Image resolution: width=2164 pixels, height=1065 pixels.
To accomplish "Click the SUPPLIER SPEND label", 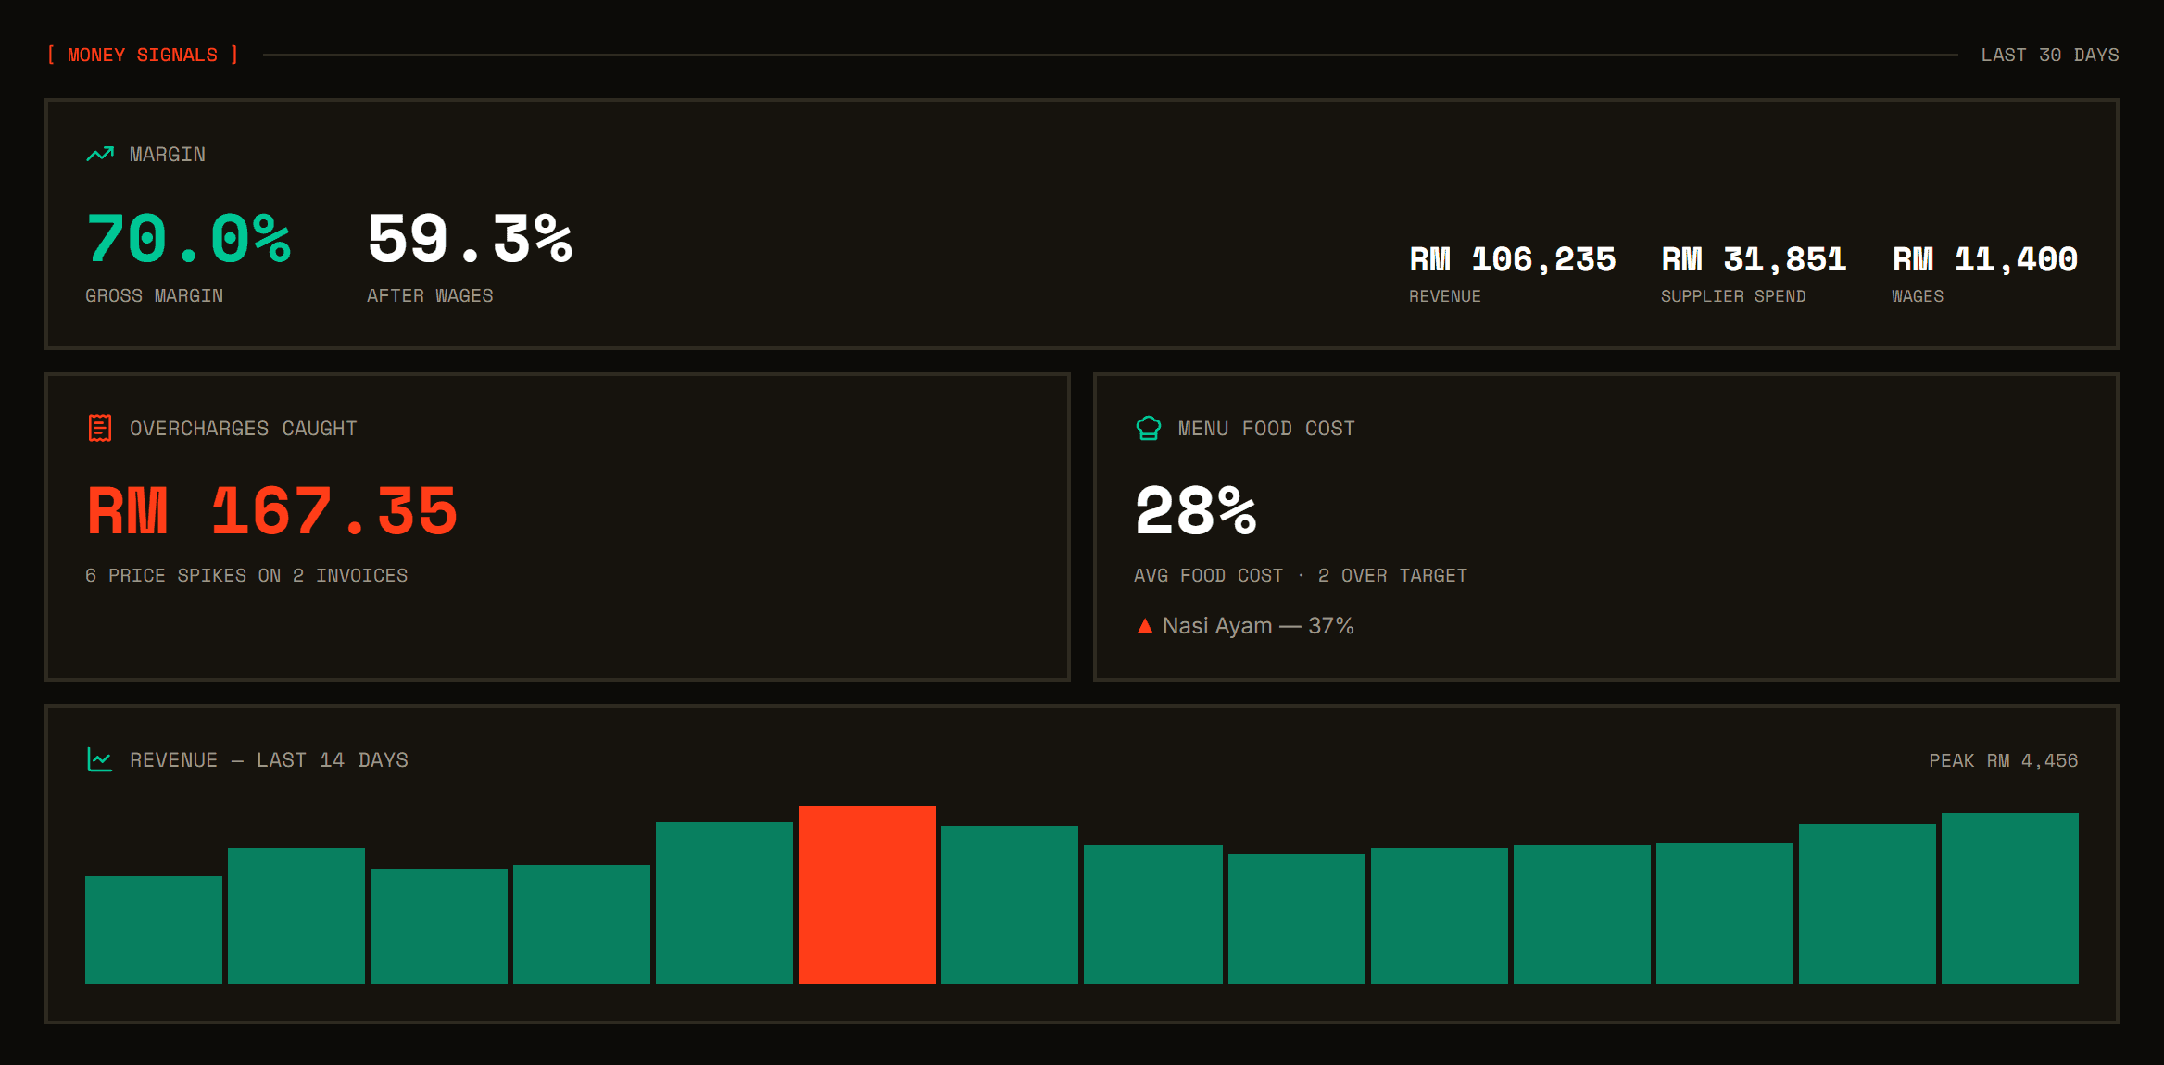I will [x=1733, y=296].
